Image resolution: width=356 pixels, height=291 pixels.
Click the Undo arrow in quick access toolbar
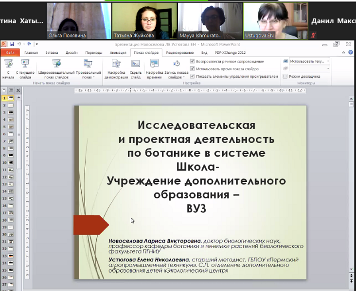(x=20, y=44)
